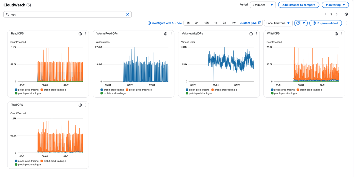Image resolution: width=354 pixels, height=177 pixels.
Task: Click the calendar icon next to Custom (3M)
Action: click(x=259, y=23)
